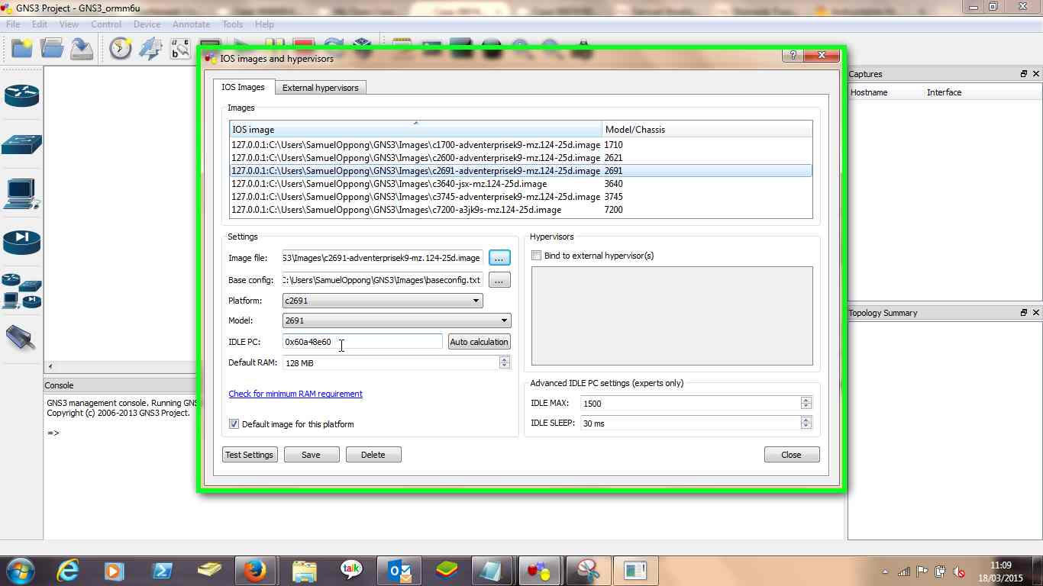The height and width of the screenshot is (586, 1043).
Task: Open Windows Explorer from the taskbar
Action: tap(303, 570)
